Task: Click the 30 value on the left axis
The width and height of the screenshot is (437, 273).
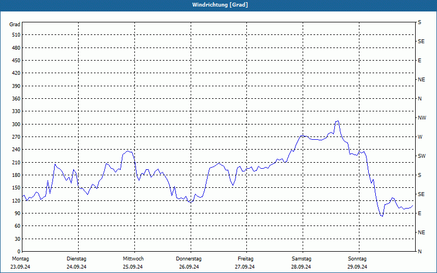Action: 17,239
